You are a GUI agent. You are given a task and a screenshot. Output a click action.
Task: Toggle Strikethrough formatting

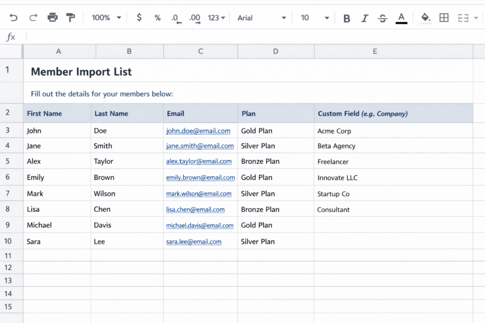coord(383,18)
